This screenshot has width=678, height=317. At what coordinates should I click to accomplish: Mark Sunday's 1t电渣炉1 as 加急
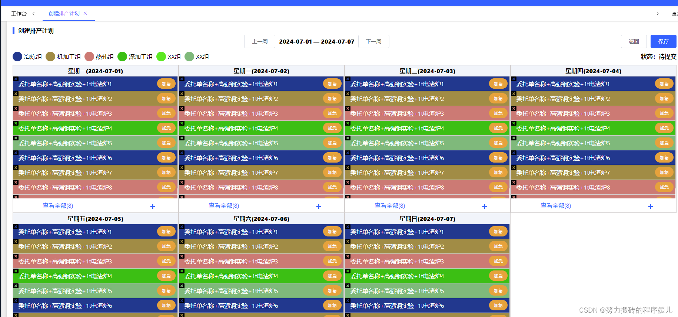(498, 232)
